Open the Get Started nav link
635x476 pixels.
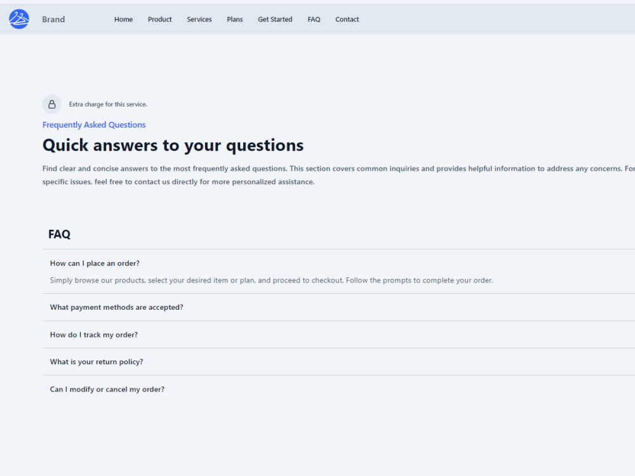tap(275, 20)
